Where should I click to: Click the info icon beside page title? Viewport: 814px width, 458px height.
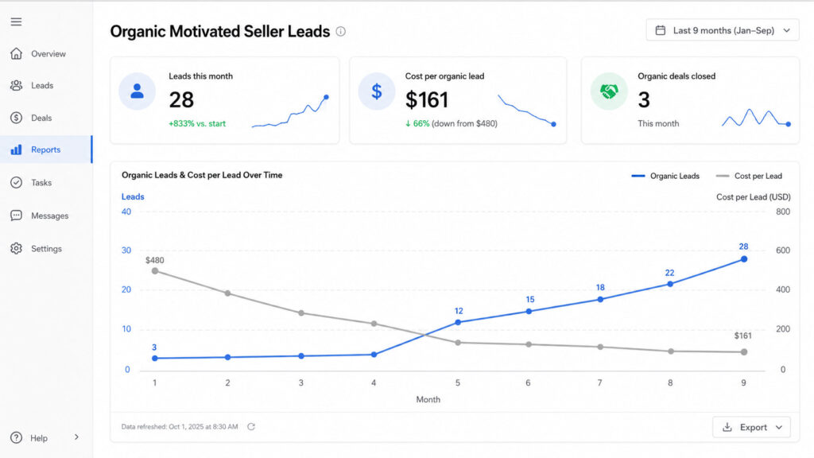coord(340,31)
